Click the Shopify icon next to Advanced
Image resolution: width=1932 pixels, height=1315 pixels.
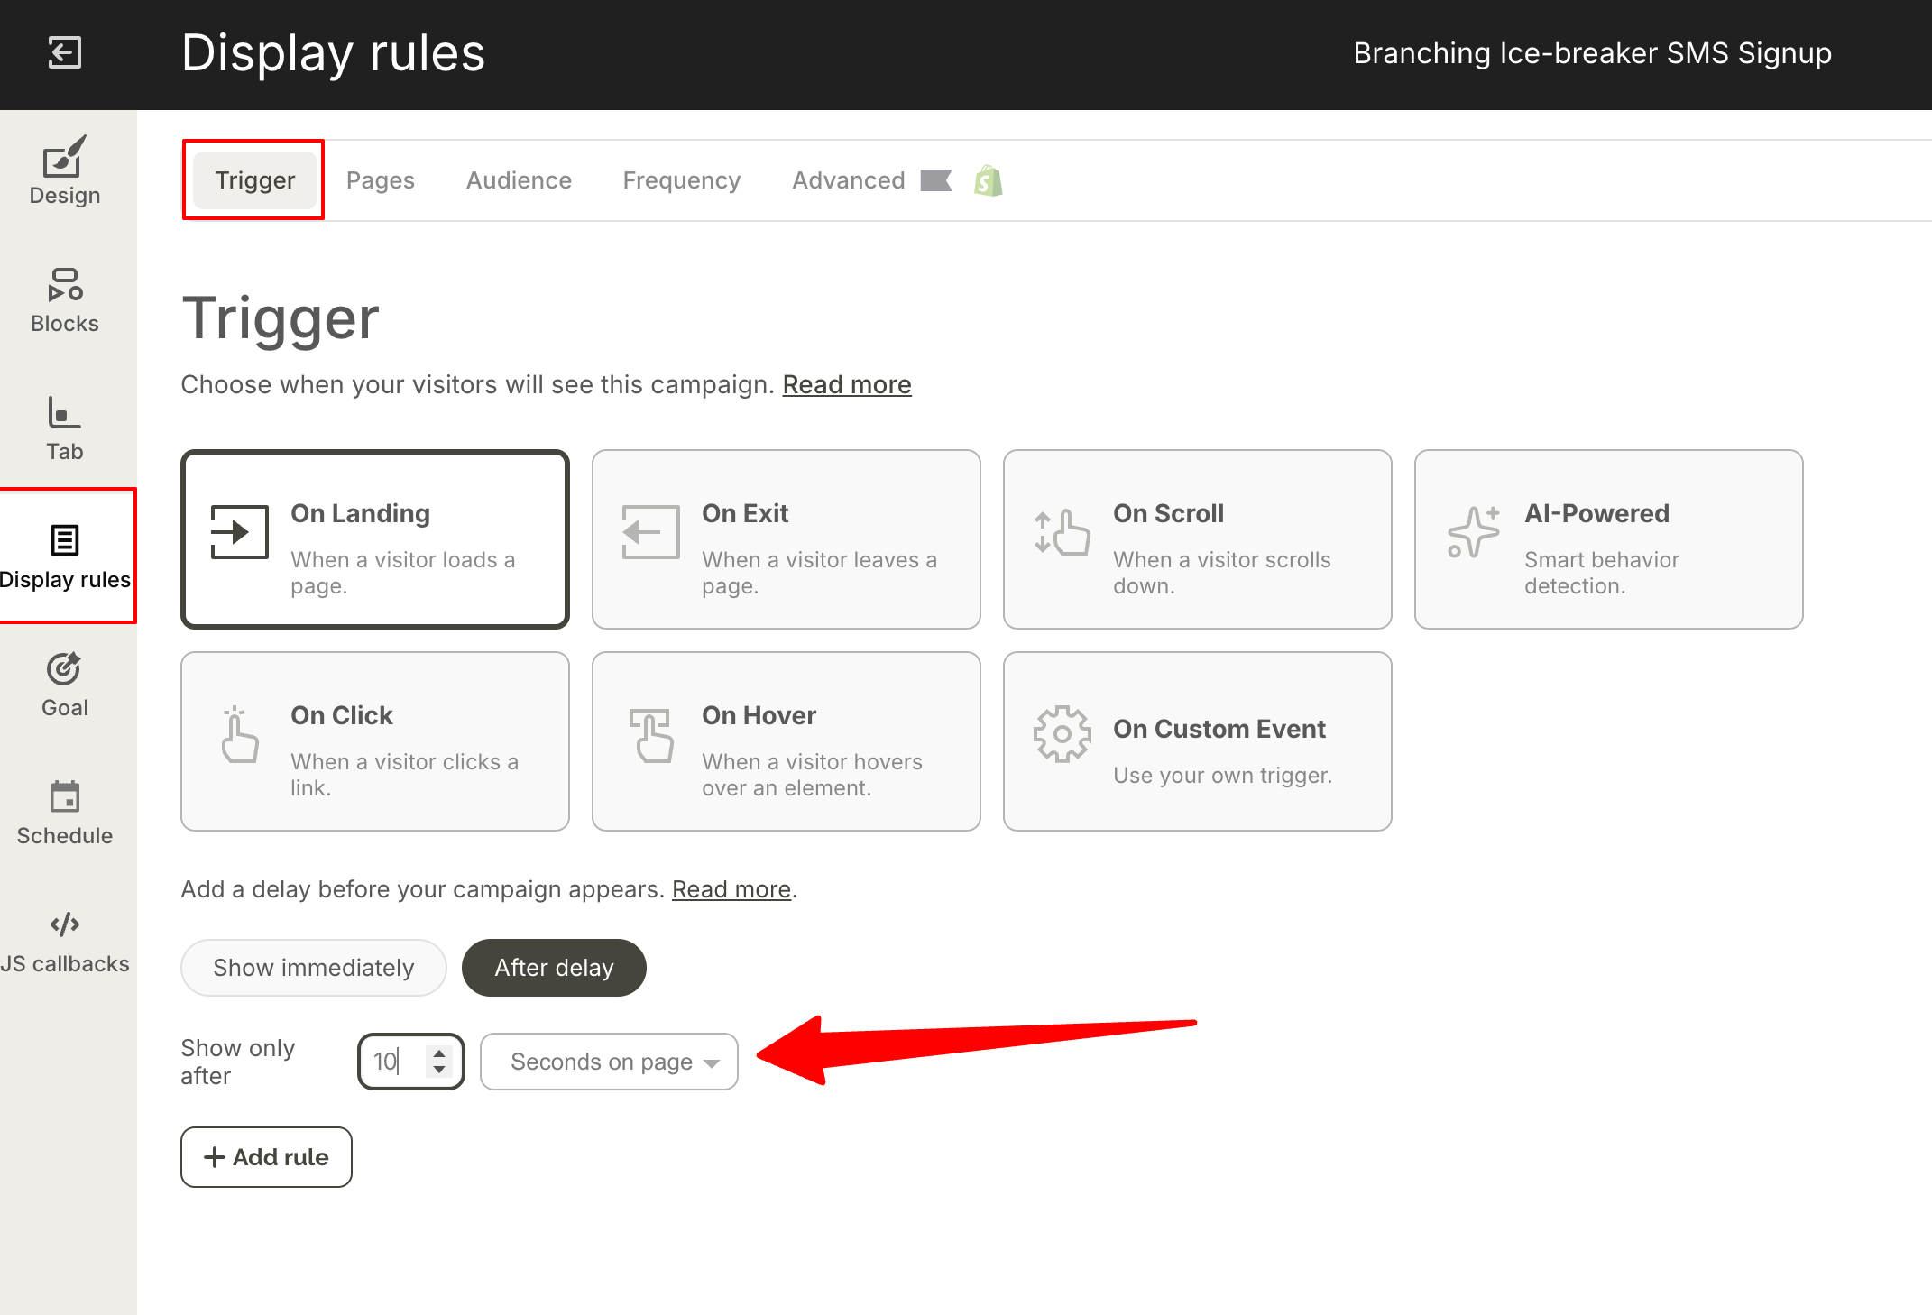[x=989, y=180]
